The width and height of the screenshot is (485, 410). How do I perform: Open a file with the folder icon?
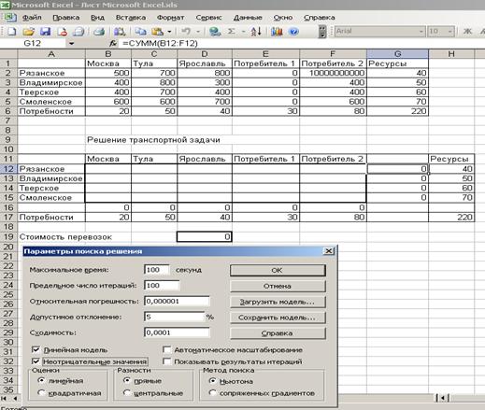(x=28, y=32)
